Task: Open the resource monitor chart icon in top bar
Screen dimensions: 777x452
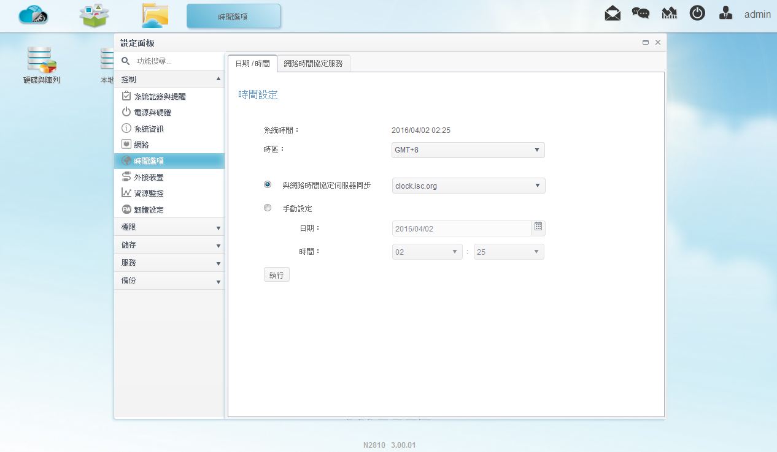Action: [x=669, y=13]
